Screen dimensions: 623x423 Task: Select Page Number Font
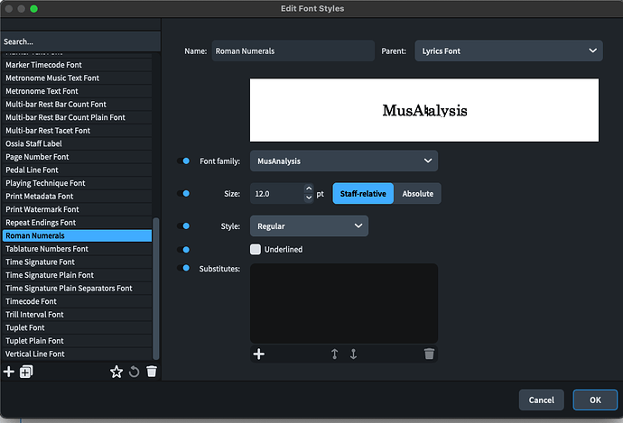pyautogui.click(x=77, y=157)
